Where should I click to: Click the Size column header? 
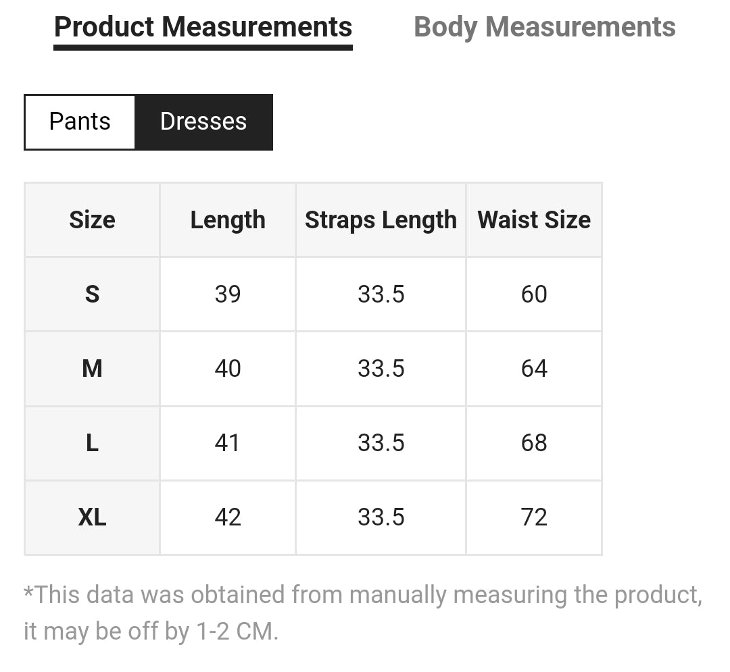(x=92, y=220)
